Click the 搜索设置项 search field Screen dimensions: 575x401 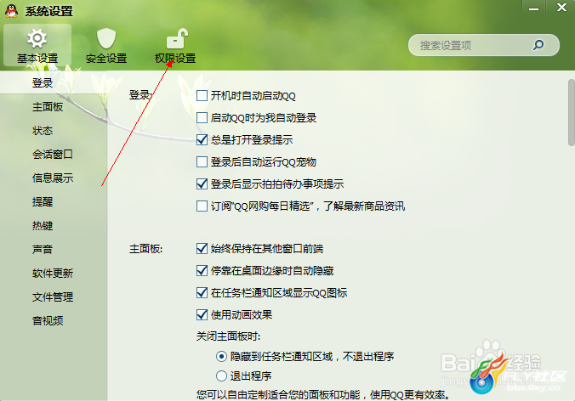[x=484, y=45]
